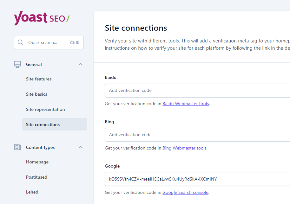
Task: Follow the Google Search console link
Action: pos(185,192)
